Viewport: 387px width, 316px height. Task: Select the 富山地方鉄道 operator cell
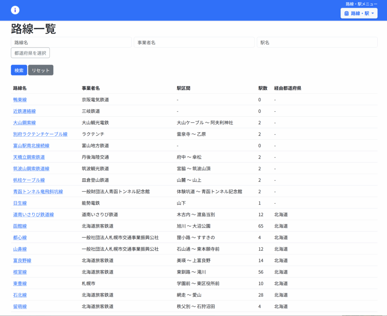(x=95, y=146)
